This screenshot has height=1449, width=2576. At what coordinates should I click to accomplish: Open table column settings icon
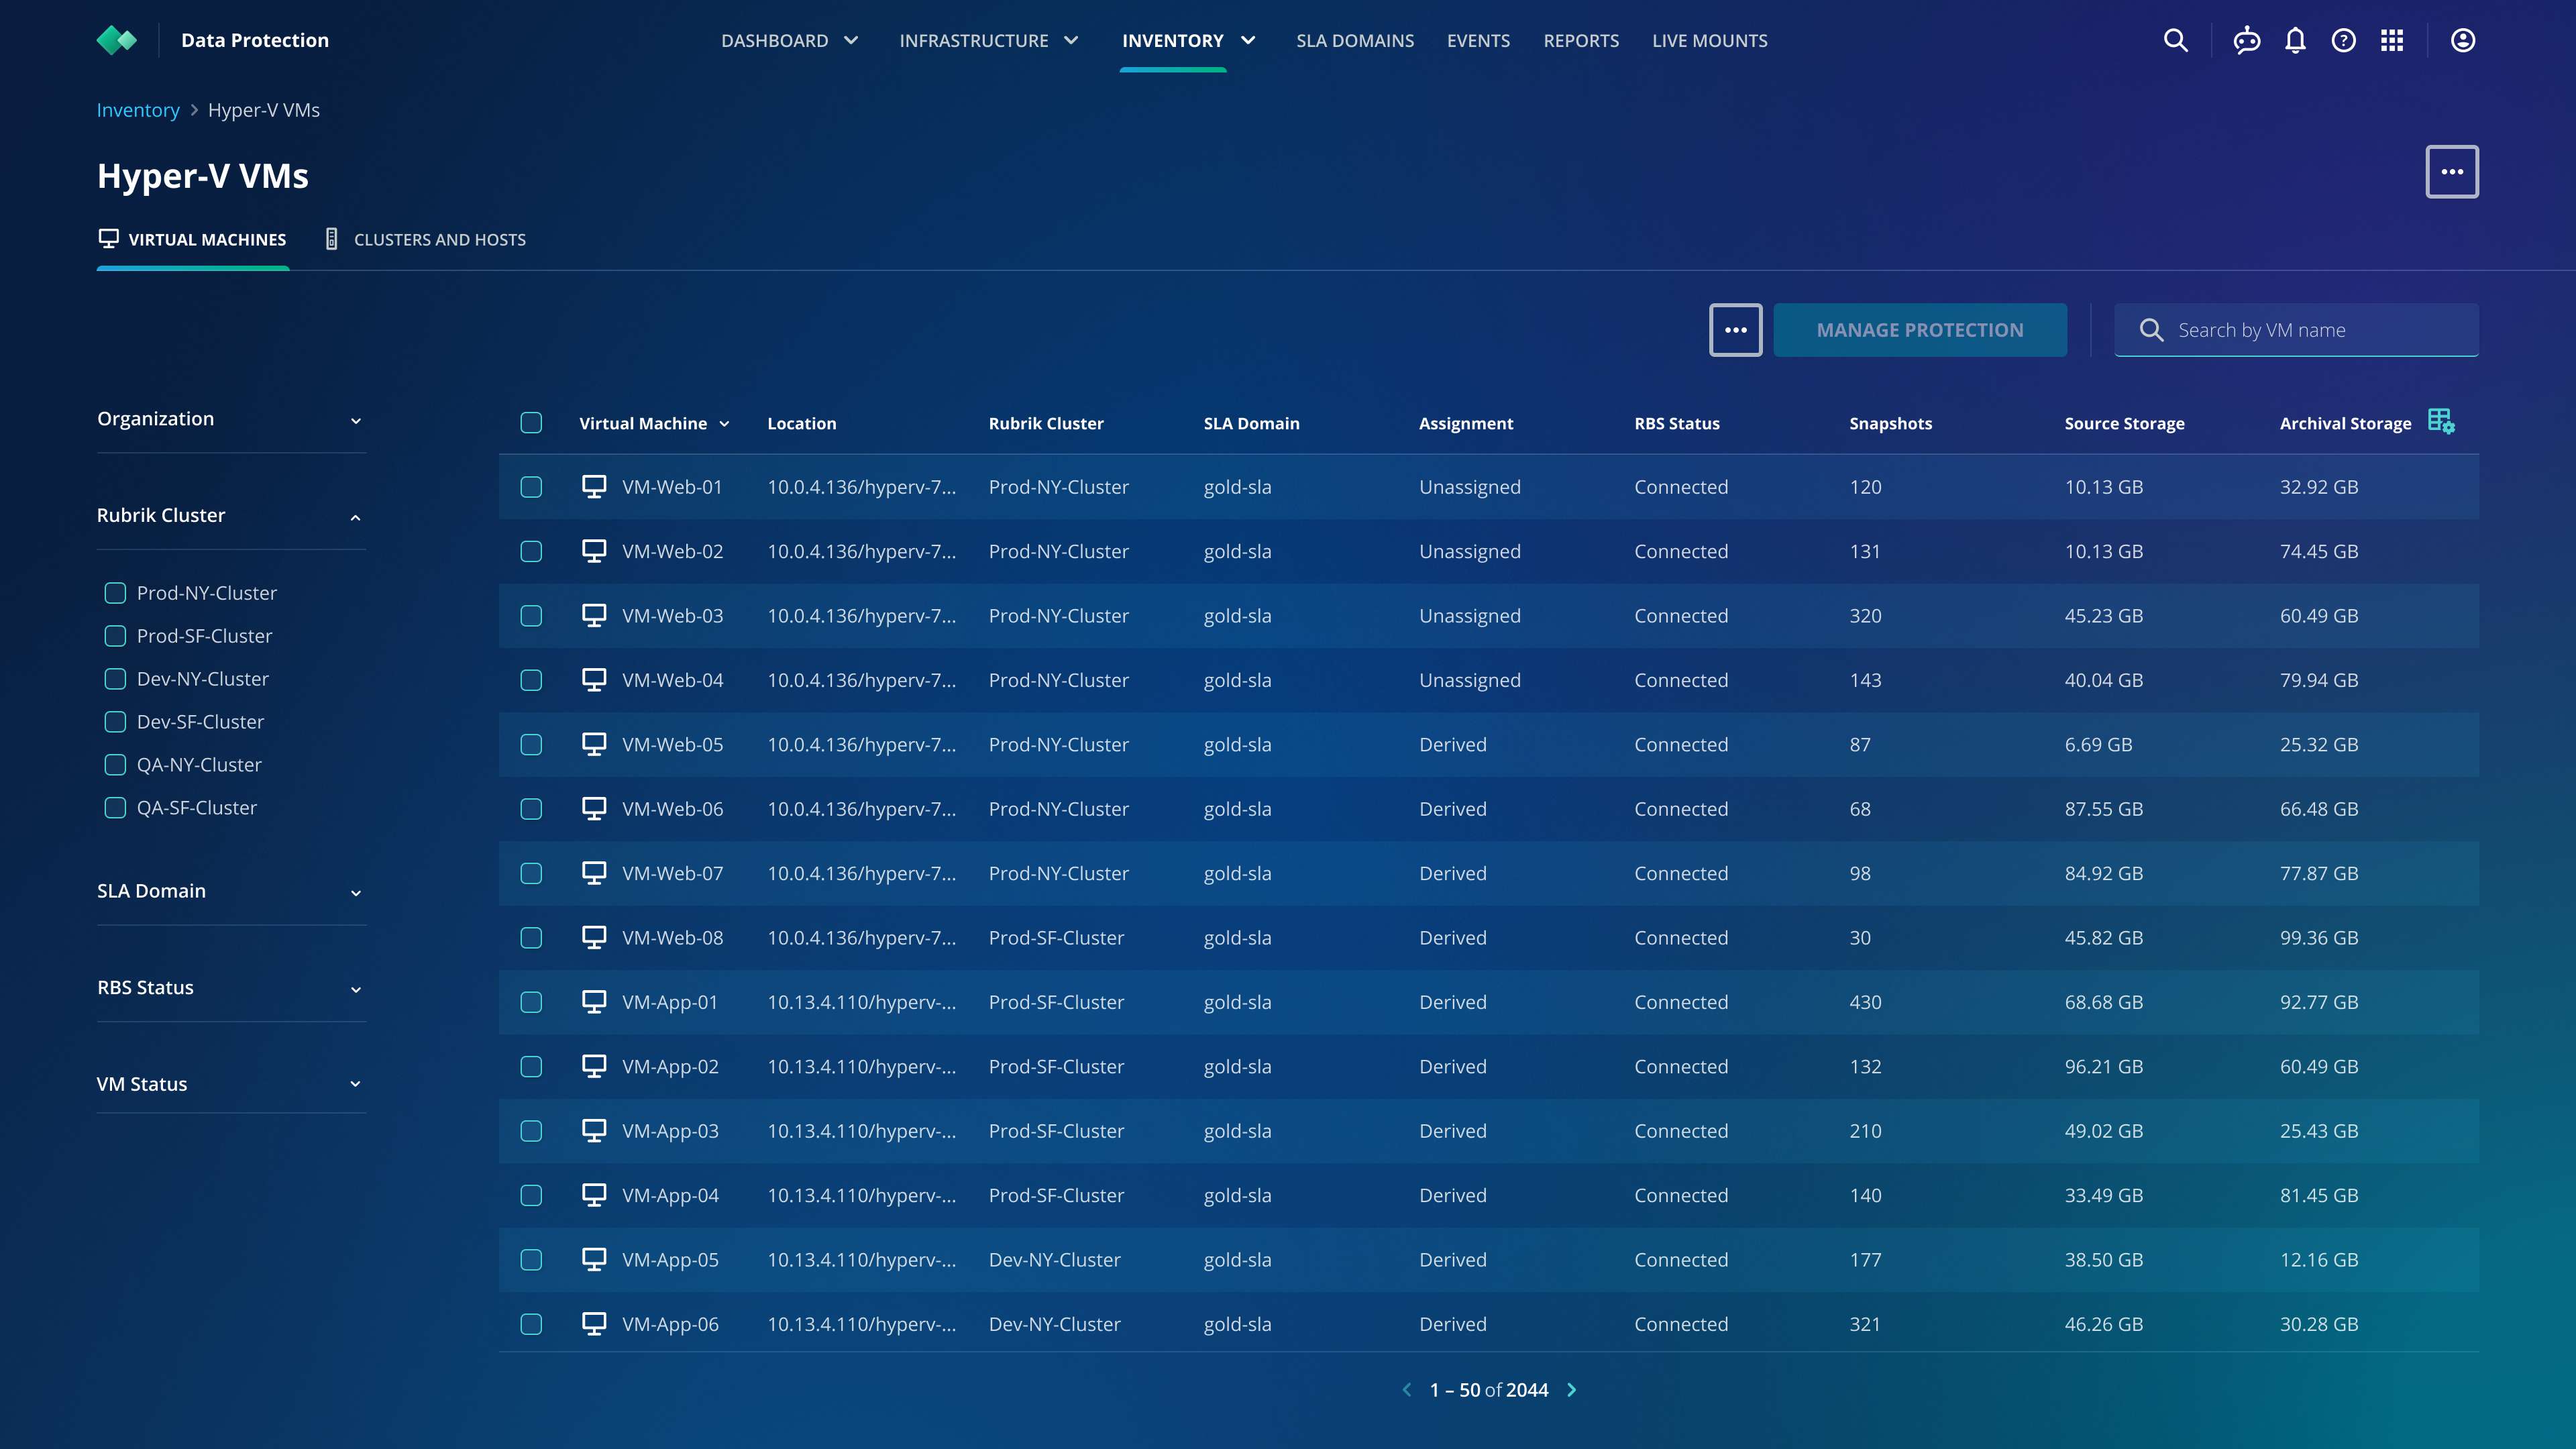[2441, 422]
